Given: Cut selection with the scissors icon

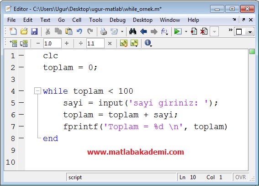Looking at the screenshot, I should point(48,31).
